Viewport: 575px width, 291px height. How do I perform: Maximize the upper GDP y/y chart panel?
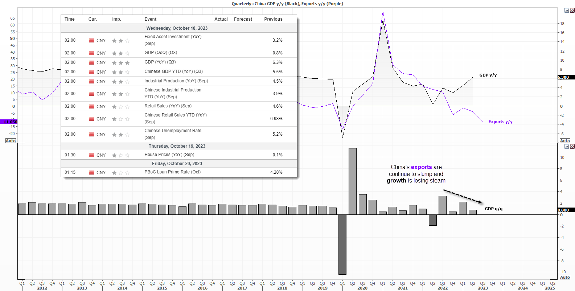pos(567,10)
